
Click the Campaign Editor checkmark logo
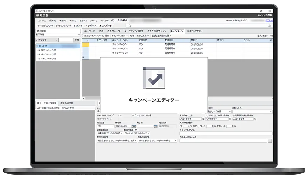coord(154,78)
